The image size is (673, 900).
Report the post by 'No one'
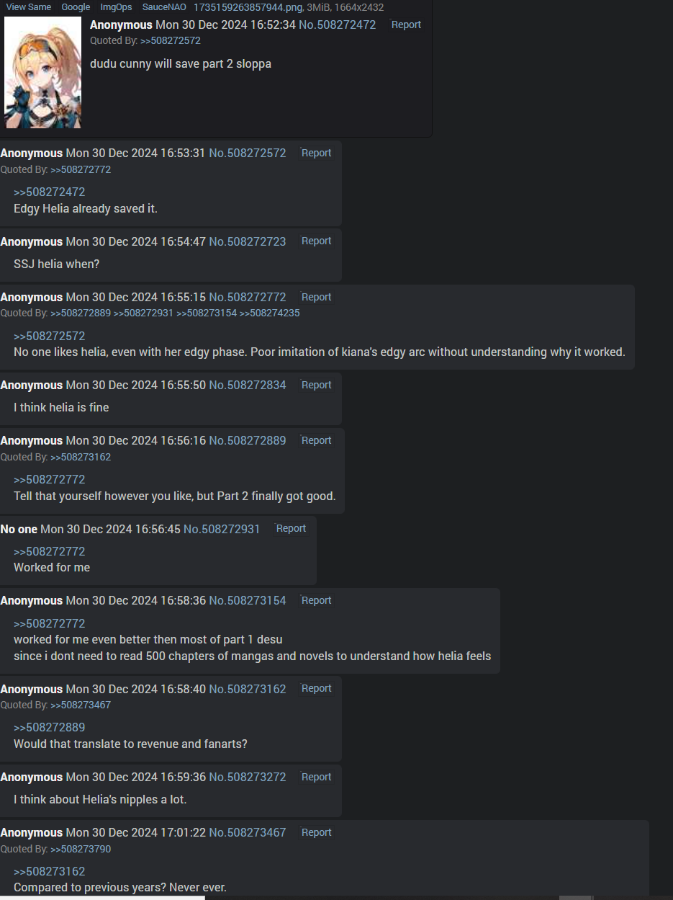(x=291, y=528)
